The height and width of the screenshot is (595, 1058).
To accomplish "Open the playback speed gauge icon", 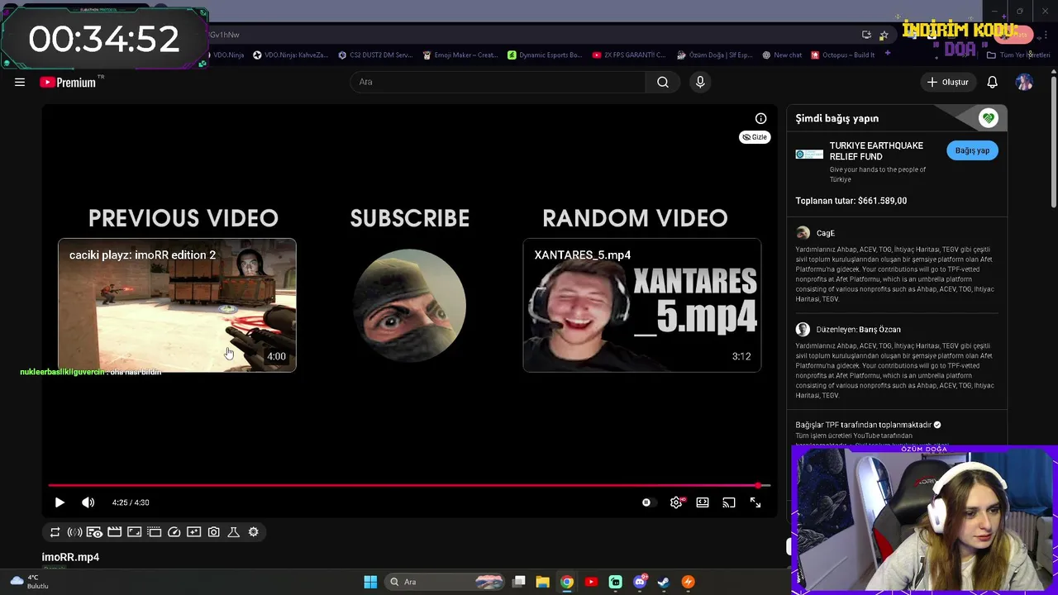I will pos(174,532).
